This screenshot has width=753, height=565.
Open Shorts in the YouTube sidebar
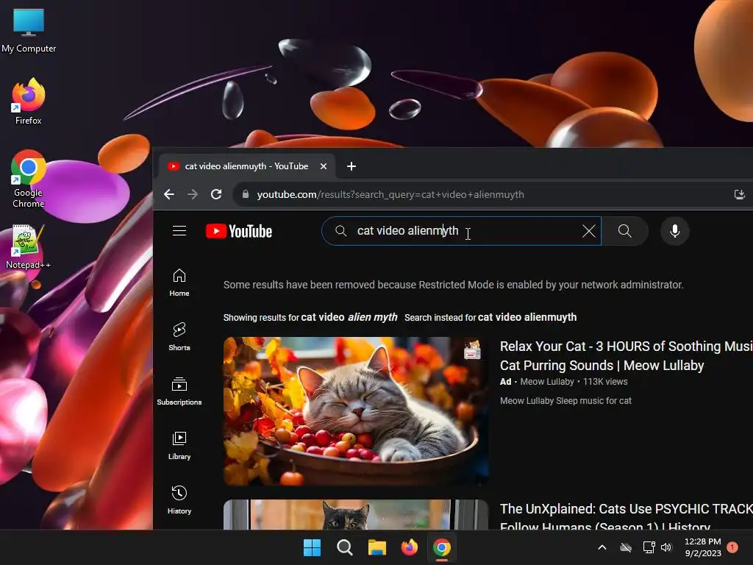pyautogui.click(x=179, y=337)
